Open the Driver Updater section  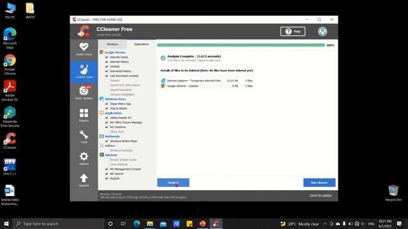coord(84,93)
